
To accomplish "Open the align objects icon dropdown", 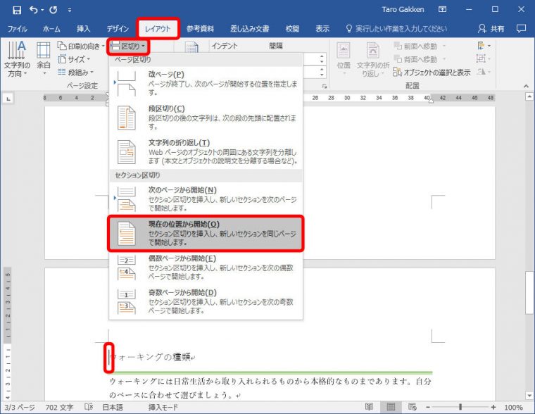I will point(484,46).
